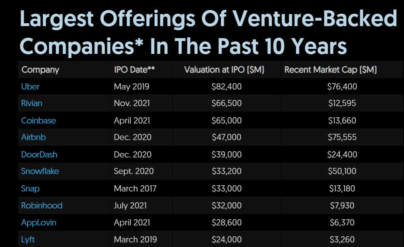Open the Uber company link
This screenshot has width=404, height=247.
[x=30, y=87]
